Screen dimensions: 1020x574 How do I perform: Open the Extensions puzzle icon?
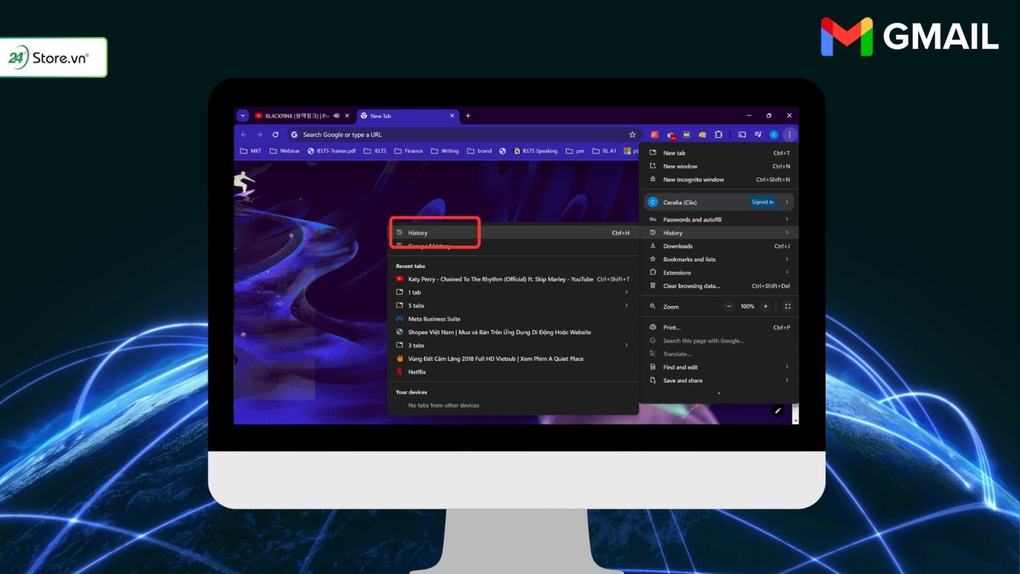pos(718,135)
